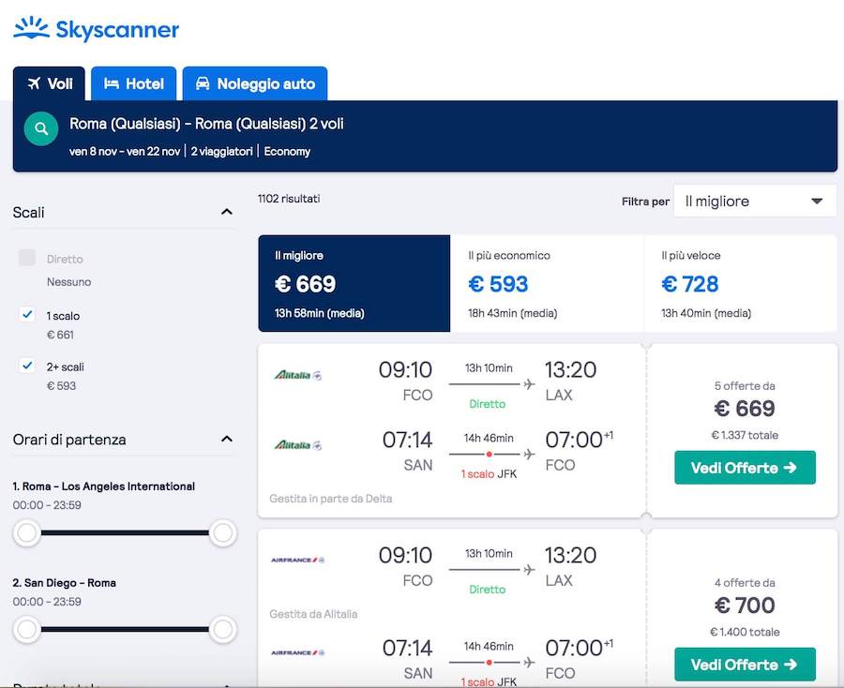Click the Roma - Los Angeles slider start handle

[x=27, y=533]
